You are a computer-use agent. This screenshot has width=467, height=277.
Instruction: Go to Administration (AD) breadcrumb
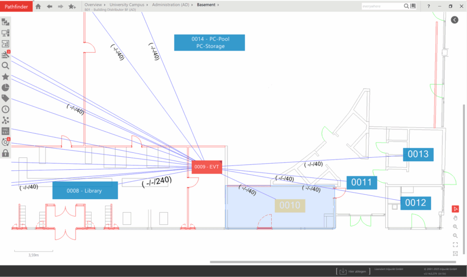(x=171, y=4)
